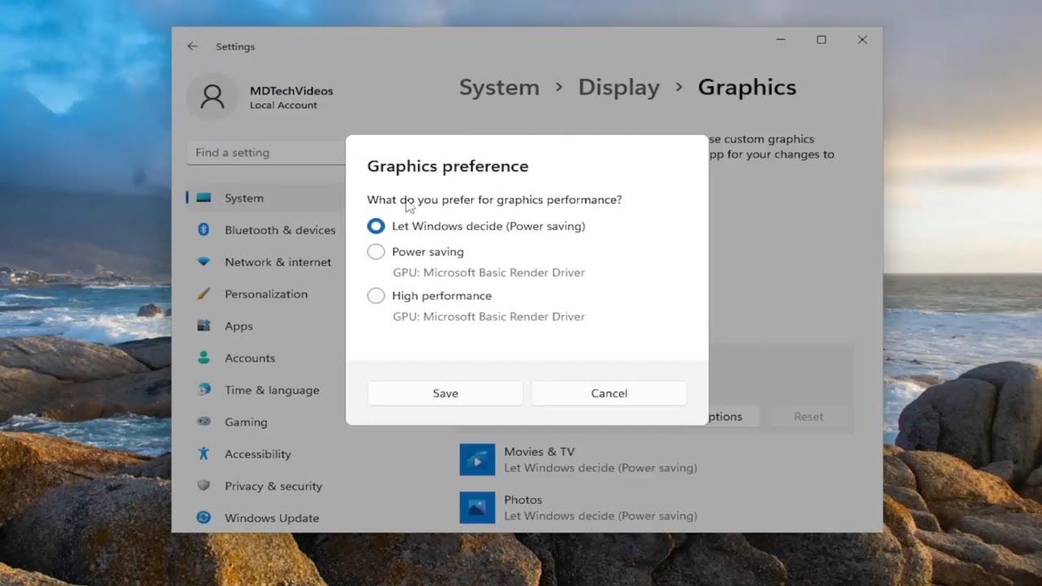Viewport: 1042px width, 586px height.
Task: Click the Movies & TV app icon
Action: point(477,460)
